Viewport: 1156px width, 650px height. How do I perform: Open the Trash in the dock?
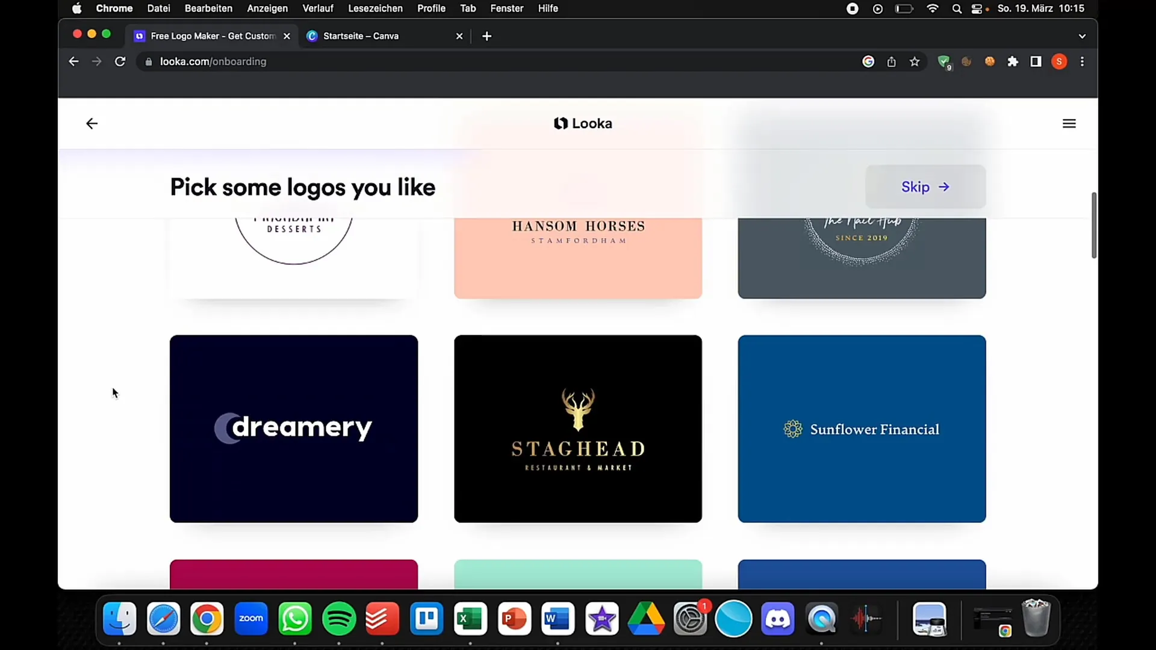1036,617
